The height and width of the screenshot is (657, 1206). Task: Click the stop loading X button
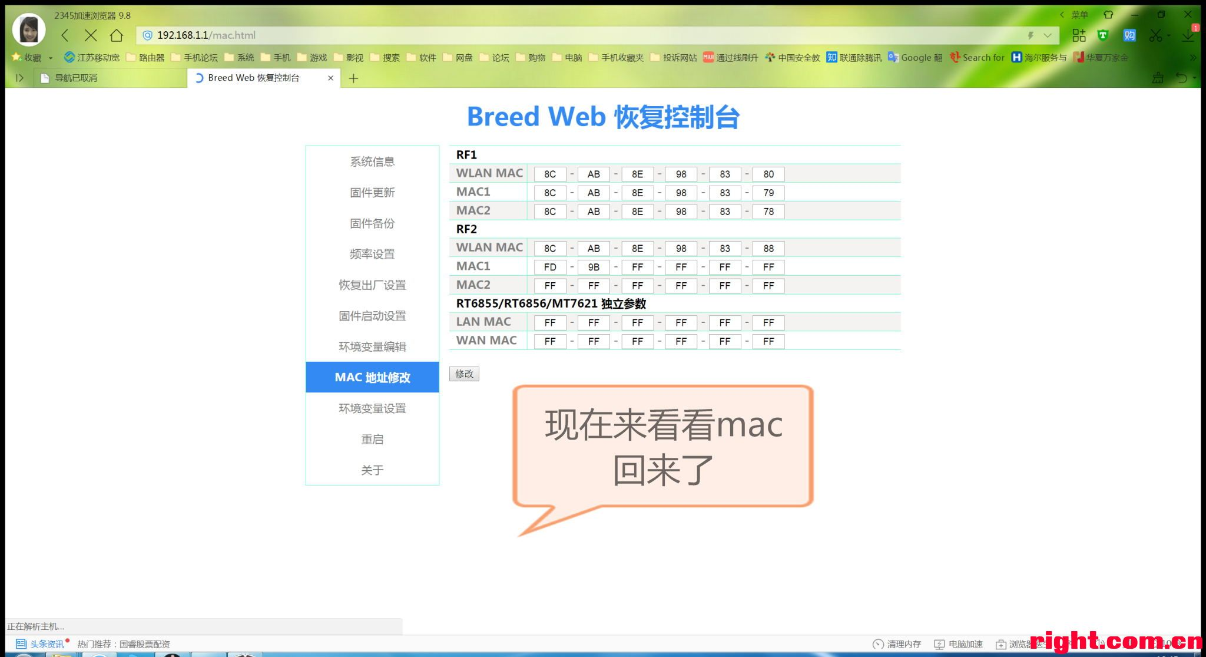pyautogui.click(x=91, y=35)
